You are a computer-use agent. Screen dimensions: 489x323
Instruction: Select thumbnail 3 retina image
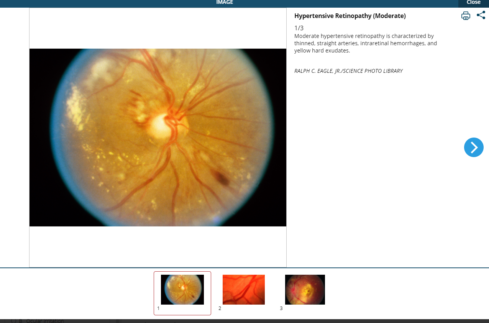pos(305,290)
